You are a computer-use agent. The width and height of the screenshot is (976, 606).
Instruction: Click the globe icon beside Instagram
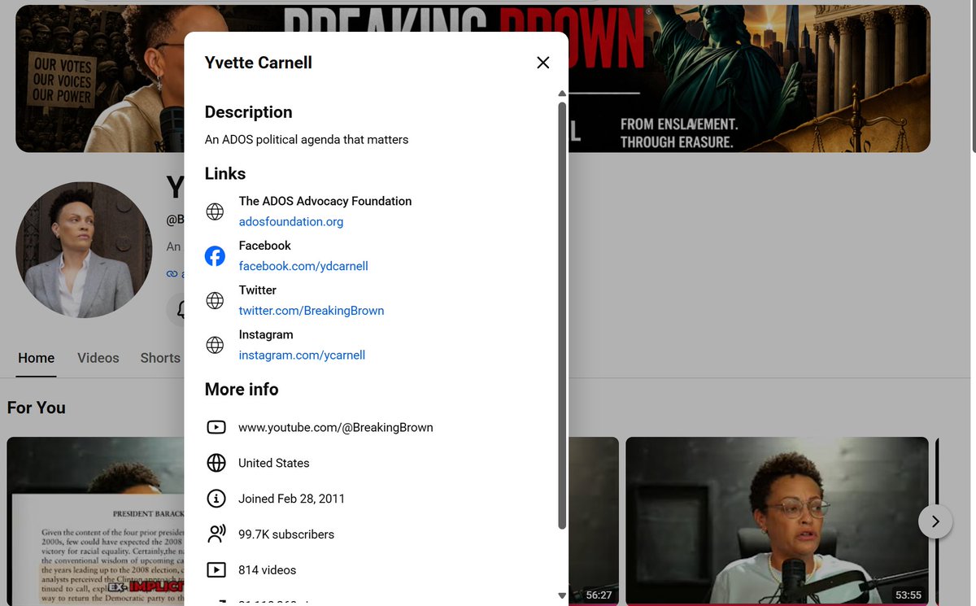coord(215,346)
